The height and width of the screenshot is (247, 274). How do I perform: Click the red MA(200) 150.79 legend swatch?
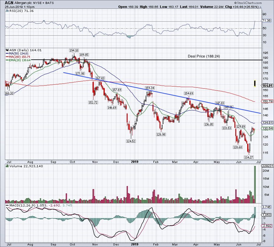click(7, 57)
